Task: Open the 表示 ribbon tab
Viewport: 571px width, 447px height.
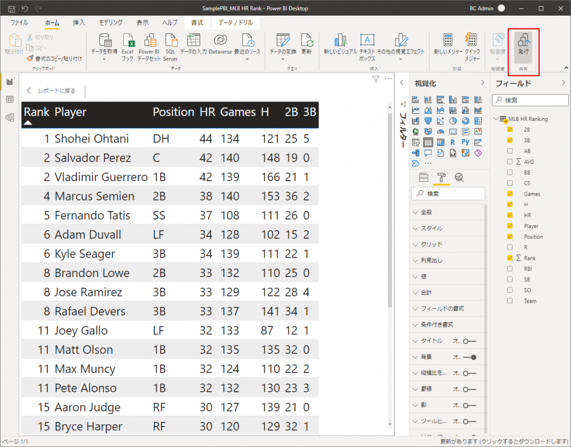Action: [142, 22]
